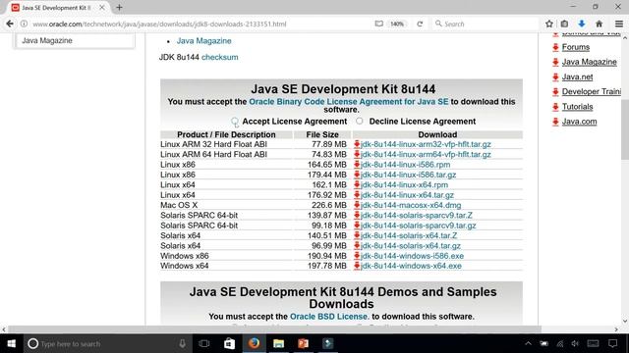Open Forums link in right sidebar
The height and width of the screenshot is (353, 629).
click(576, 47)
